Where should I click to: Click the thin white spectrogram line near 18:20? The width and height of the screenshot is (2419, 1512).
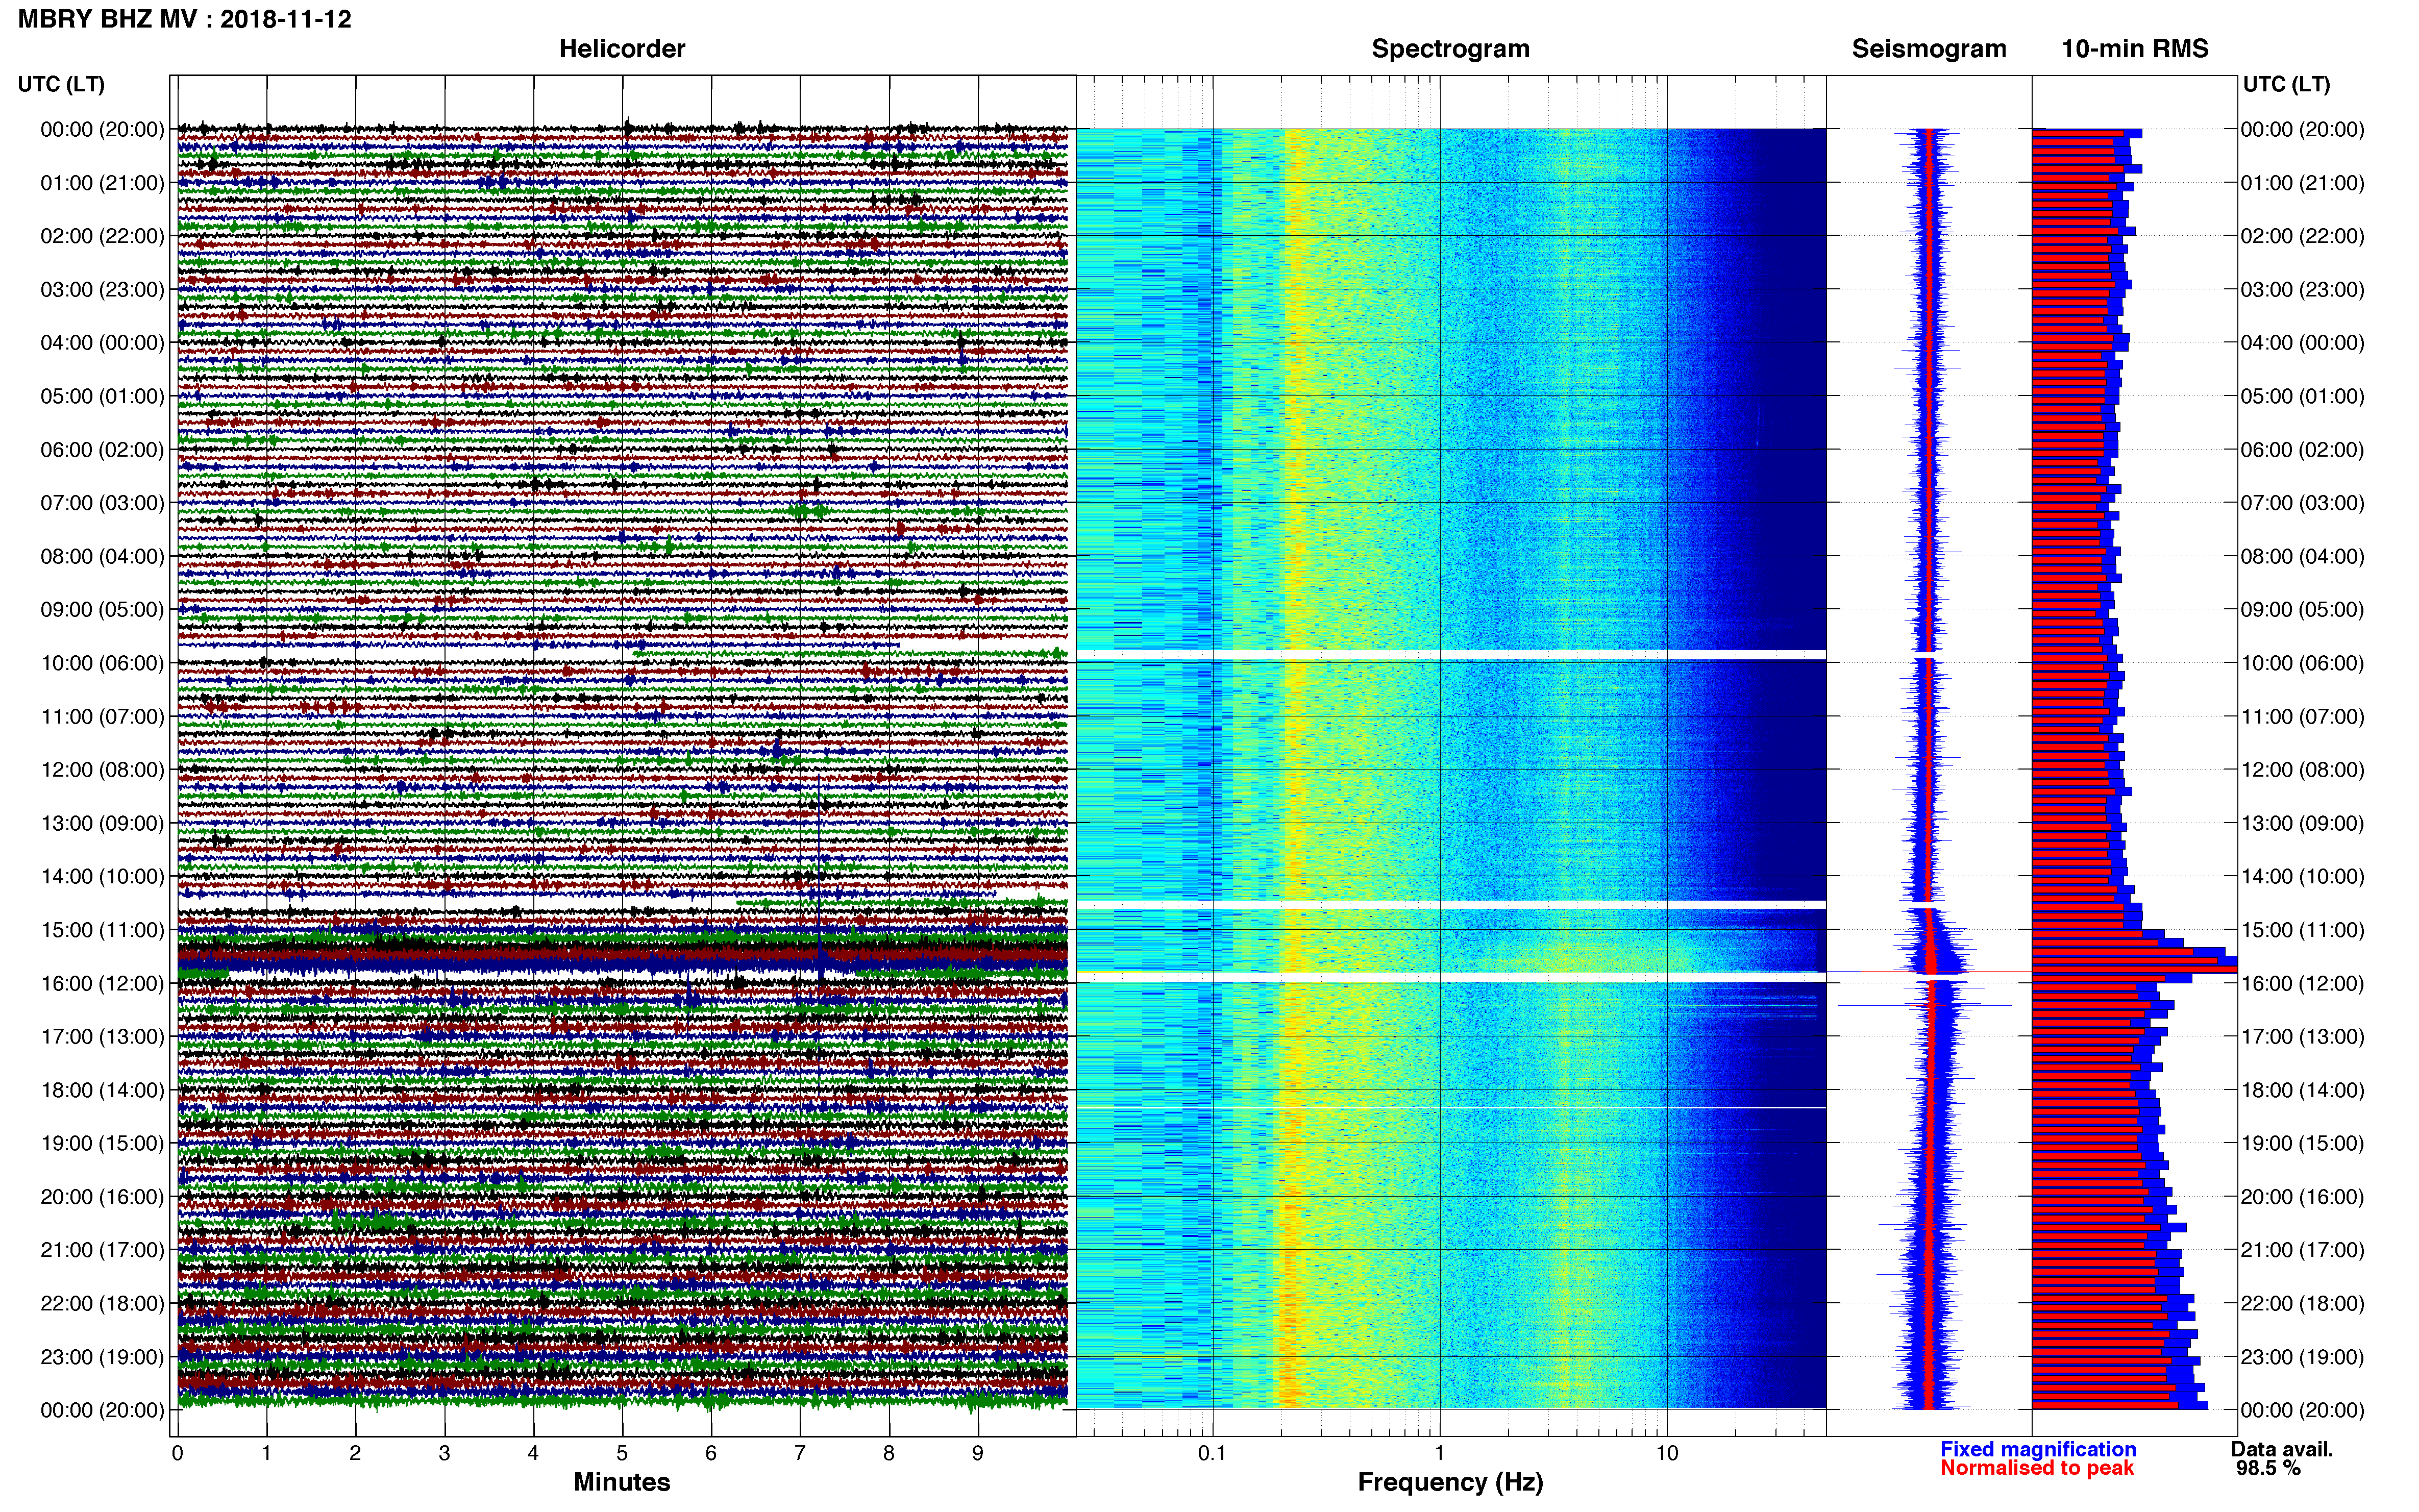pyautogui.click(x=1451, y=1107)
